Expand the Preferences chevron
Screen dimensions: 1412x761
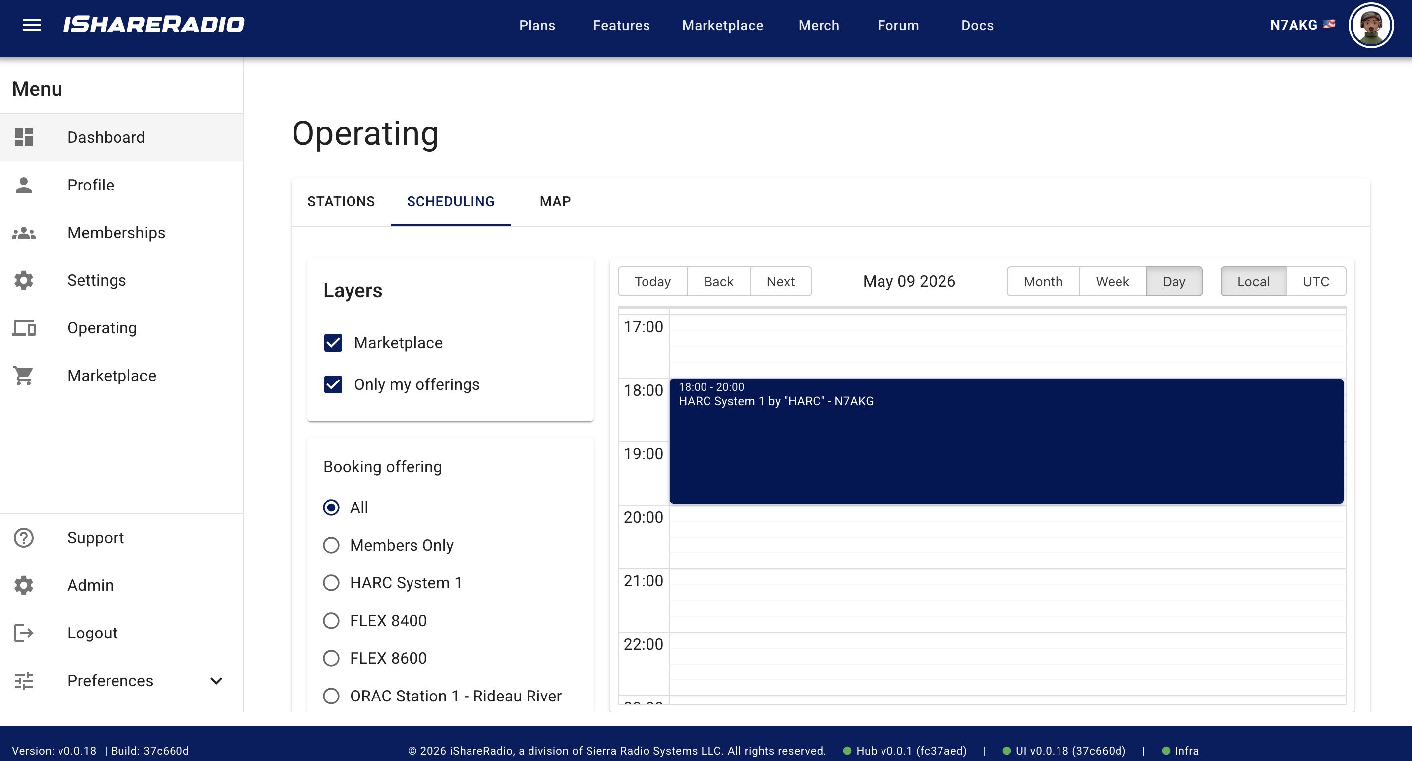[216, 681]
